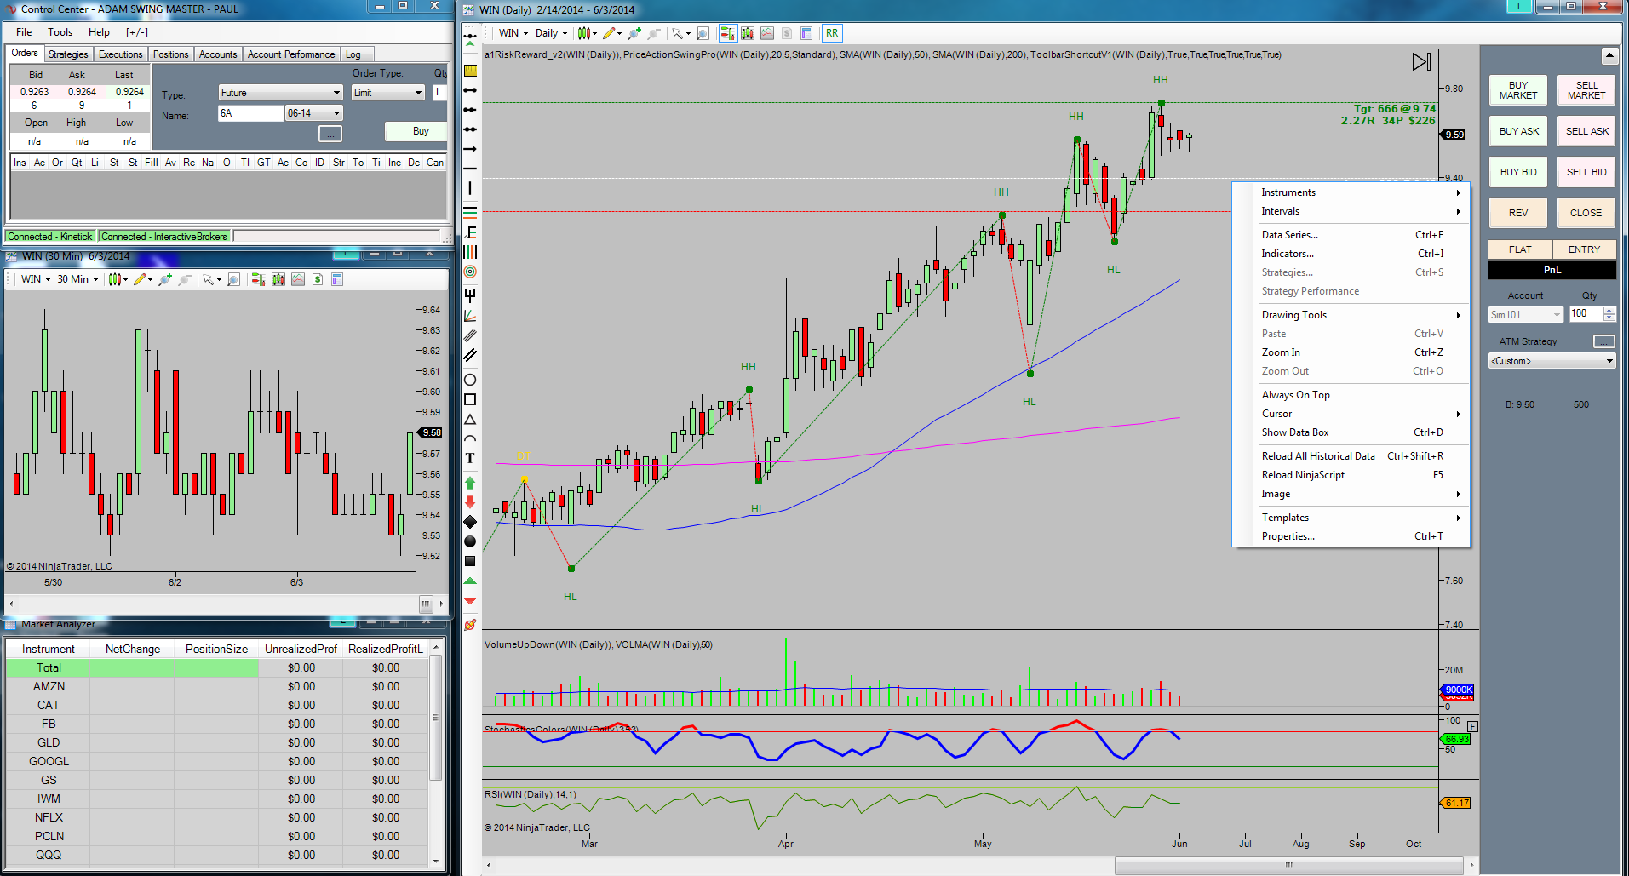This screenshot has height=876, width=1629.
Task: Open the Type Future dropdown
Action: pos(280,93)
